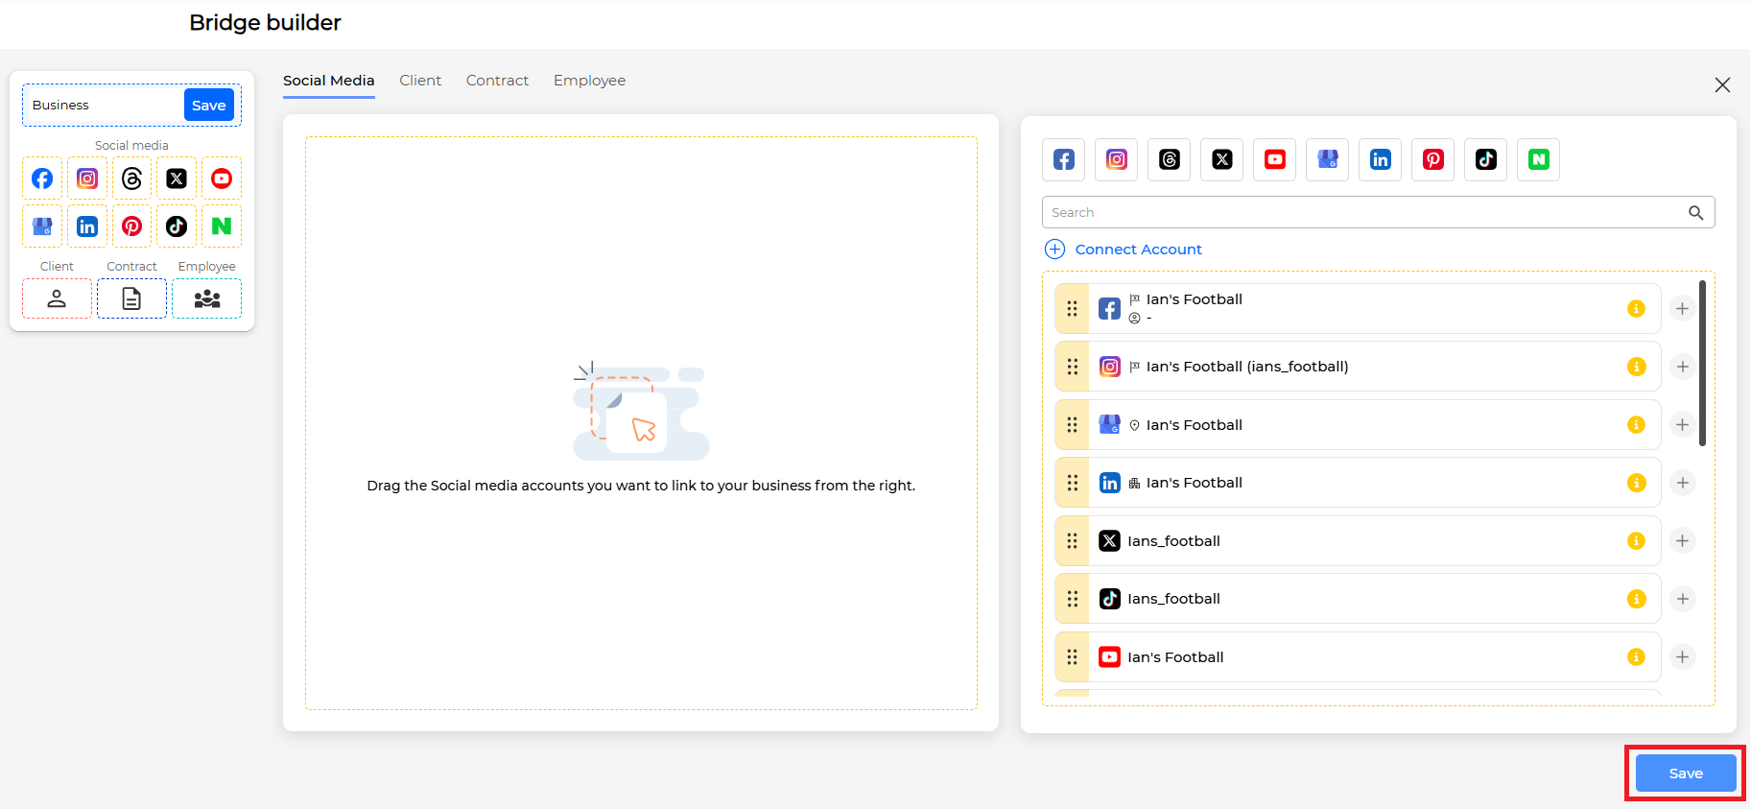Viewport: 1751px width, 809px height.
Task: Filter accounts by Facebook in right panel
Action: tap(1064, 159)
